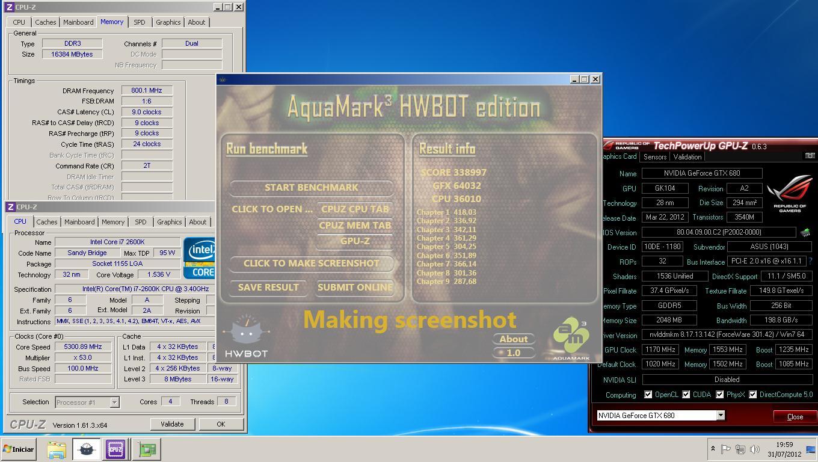Viewport: 818px width, 462px height.
Task: Toggle PhysX checkbox in GPU-Z
Action: point(719,395)
